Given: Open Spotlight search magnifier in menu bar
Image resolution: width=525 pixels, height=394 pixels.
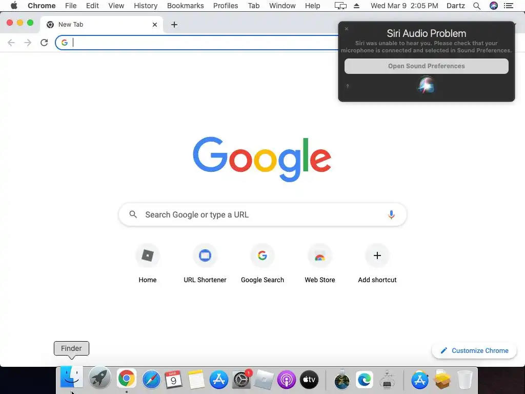Looking at the screenshot, I should pos(477,6).
